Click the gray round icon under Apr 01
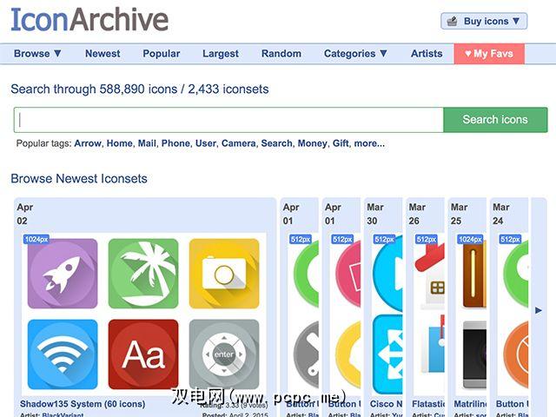This screenshot has width=556, height=417. [x=306, y=354]
